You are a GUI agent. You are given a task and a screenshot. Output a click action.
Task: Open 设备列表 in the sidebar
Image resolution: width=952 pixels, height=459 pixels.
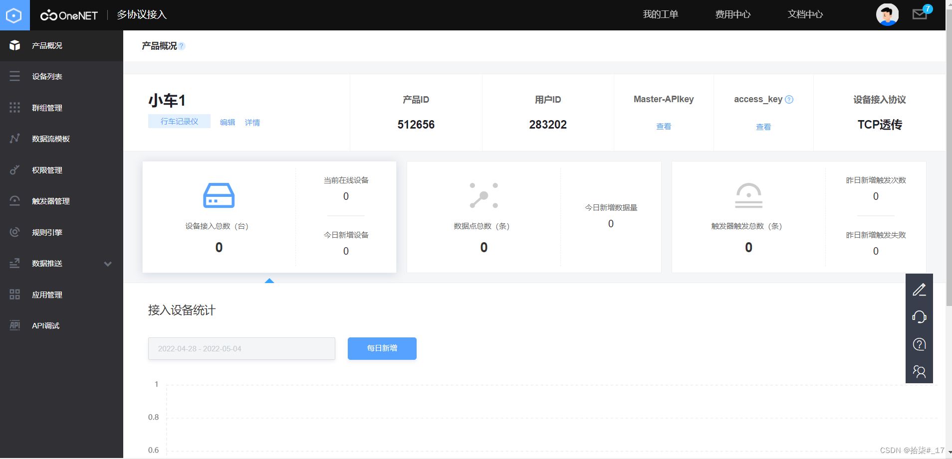coord(47,77)
